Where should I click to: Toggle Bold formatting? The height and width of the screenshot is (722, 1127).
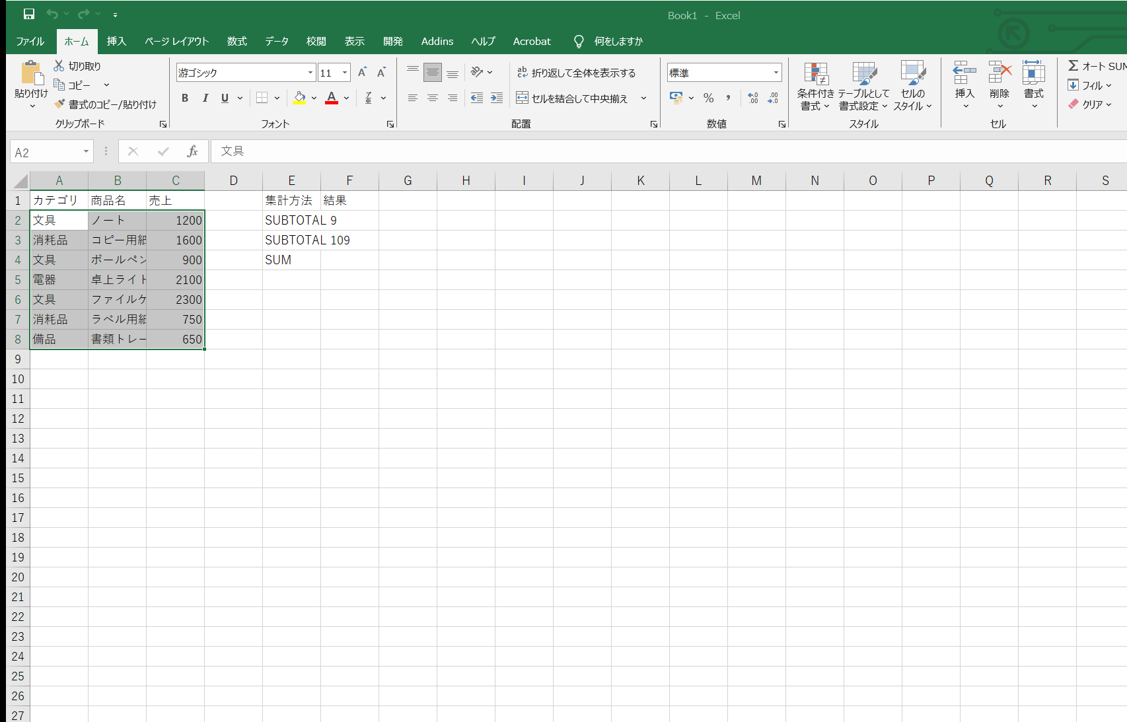[x=185, y=98]
